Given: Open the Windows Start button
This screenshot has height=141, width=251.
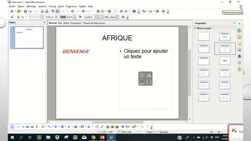Looking at the screenshot, I should [12, 137].
